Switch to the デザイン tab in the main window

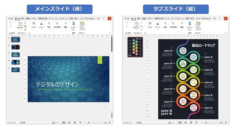click(x=34, y=18)
